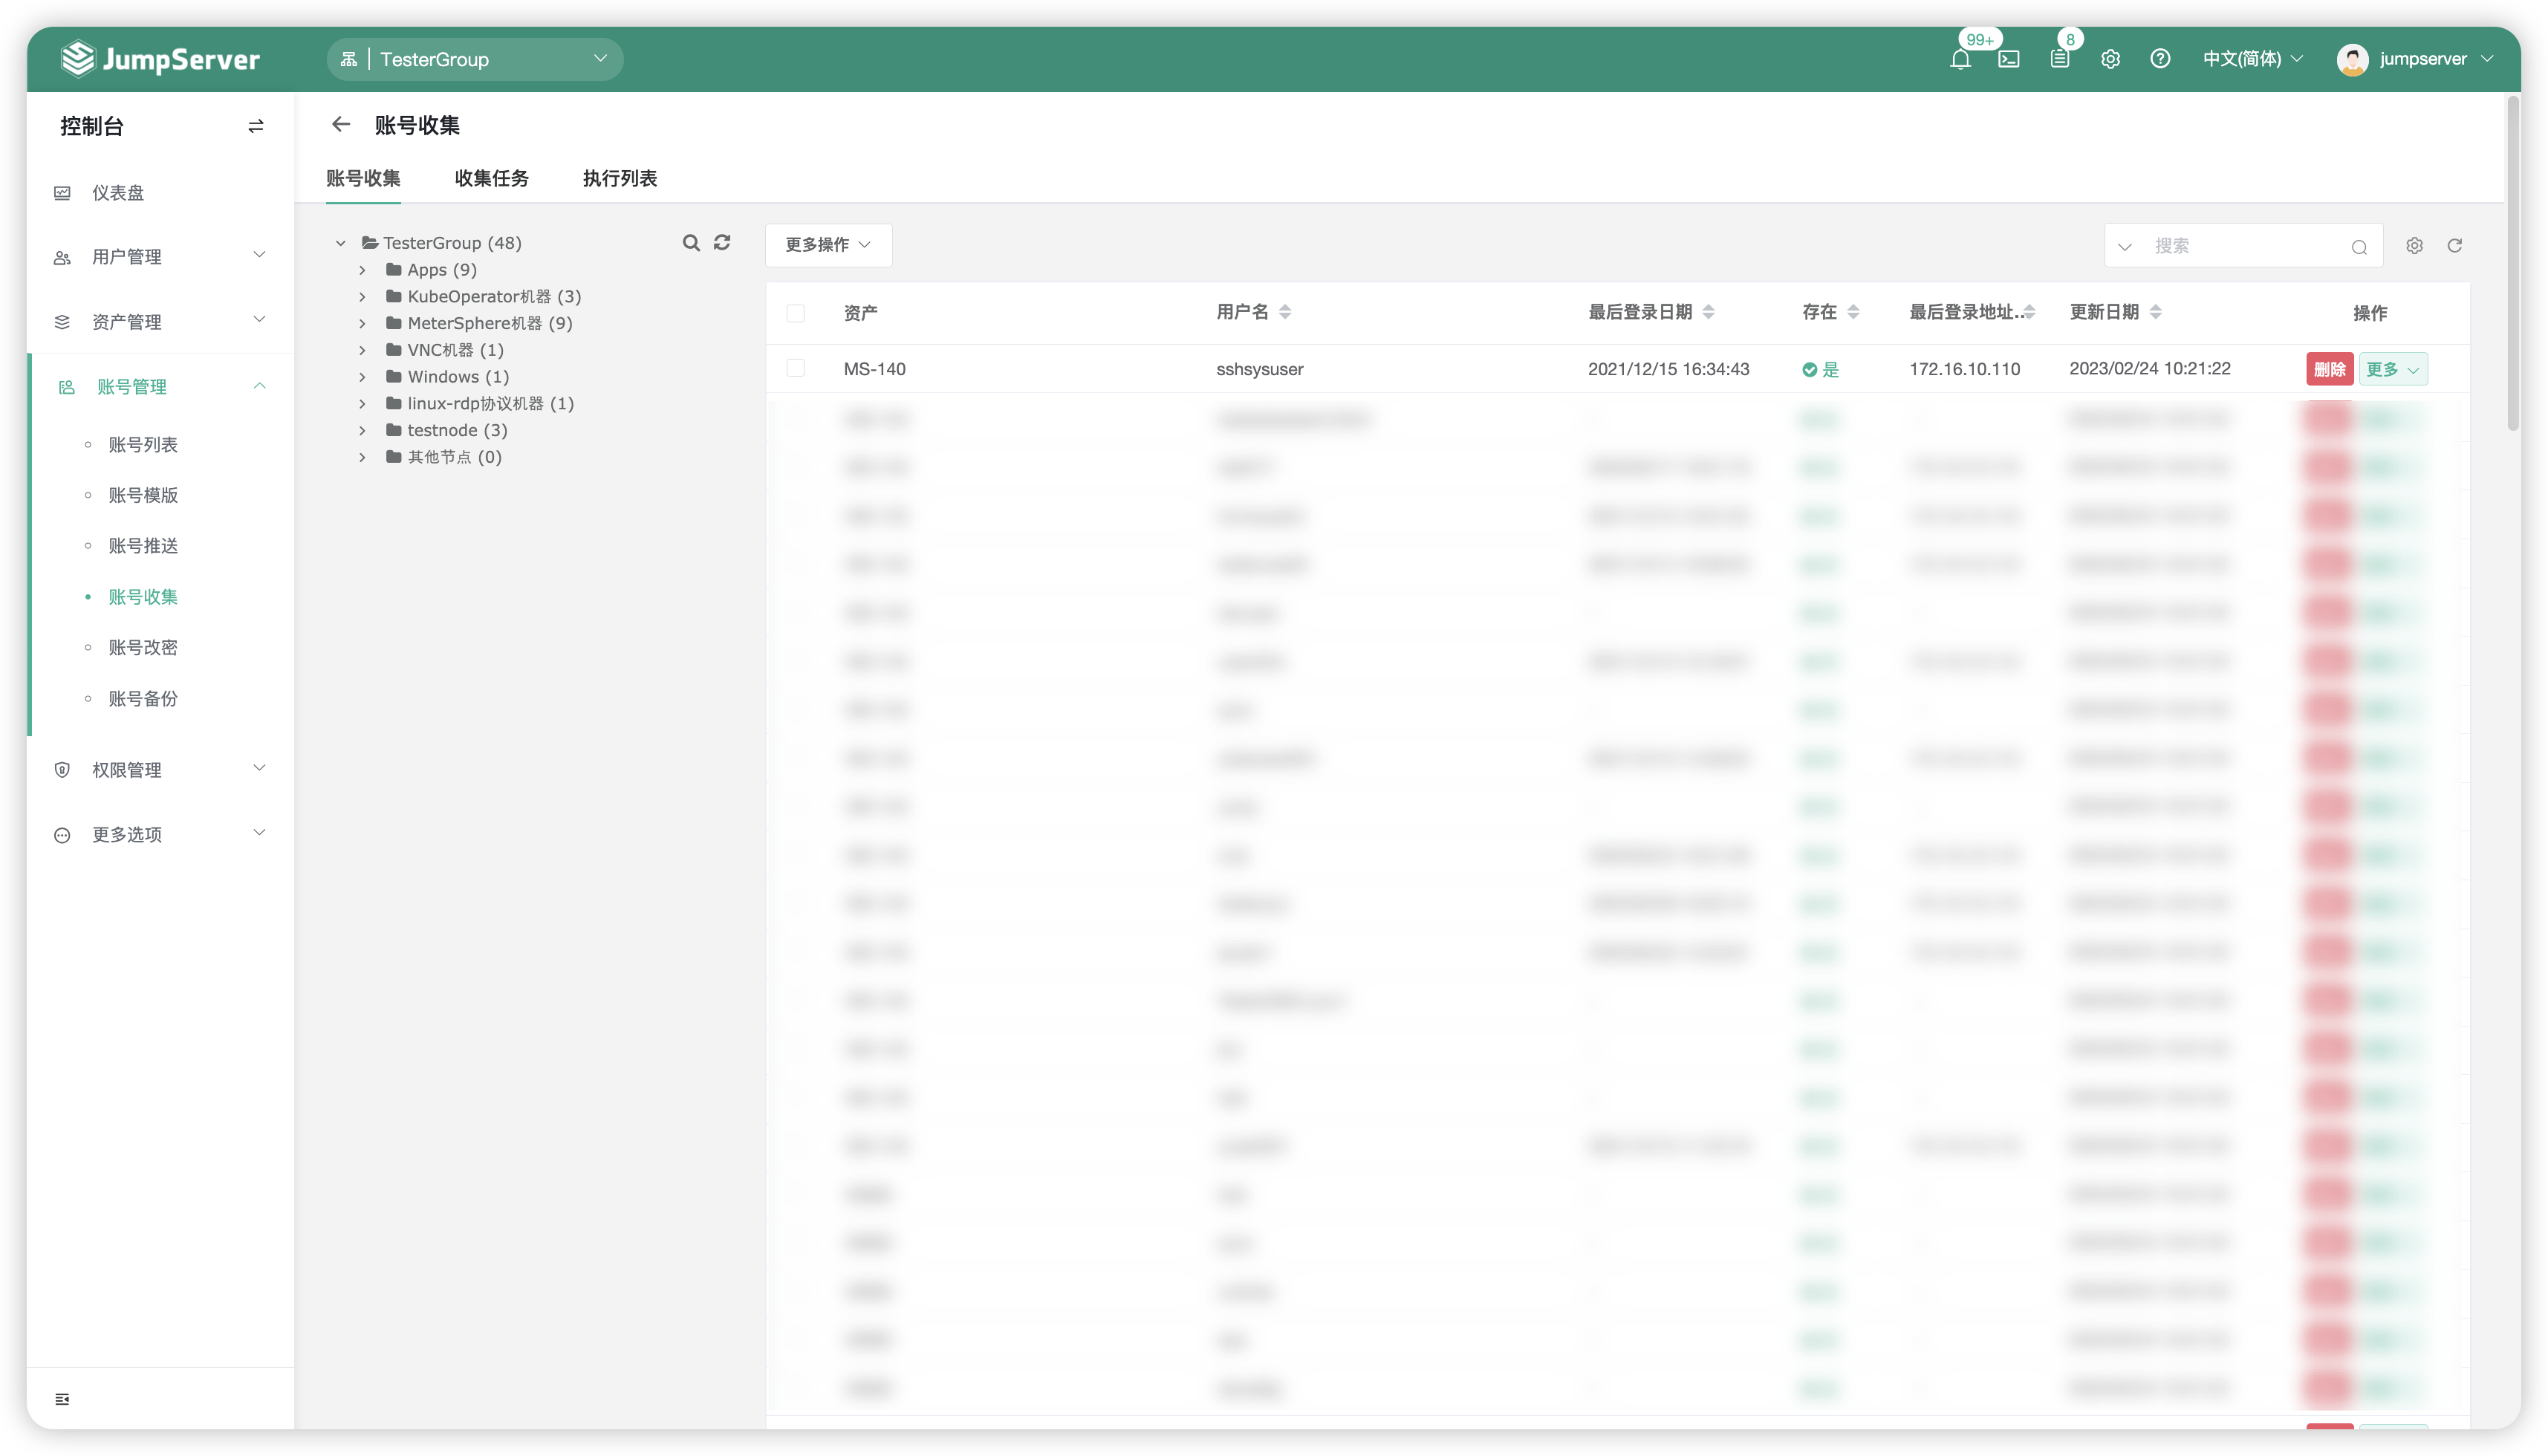2548x1456 pixels.
Task: Open the notifications bell icon
Action: coord(1960,59)
